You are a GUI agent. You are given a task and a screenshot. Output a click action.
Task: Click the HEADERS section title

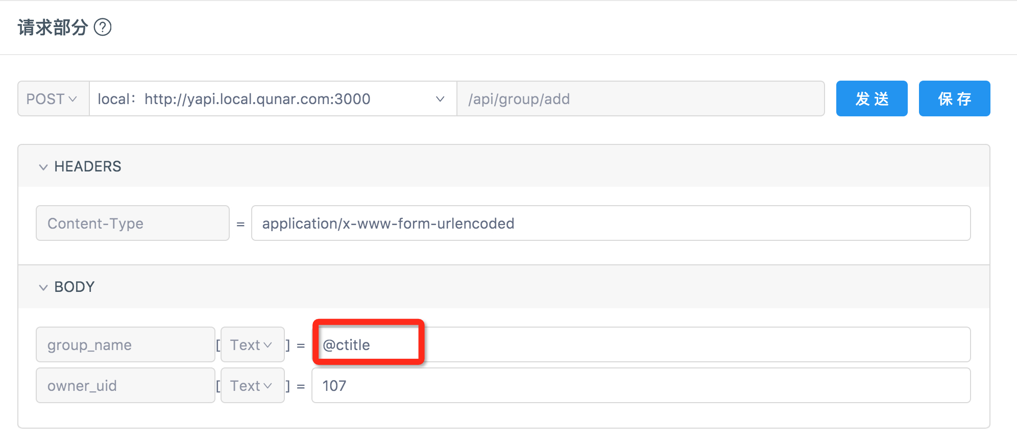(x=88, y=167)
